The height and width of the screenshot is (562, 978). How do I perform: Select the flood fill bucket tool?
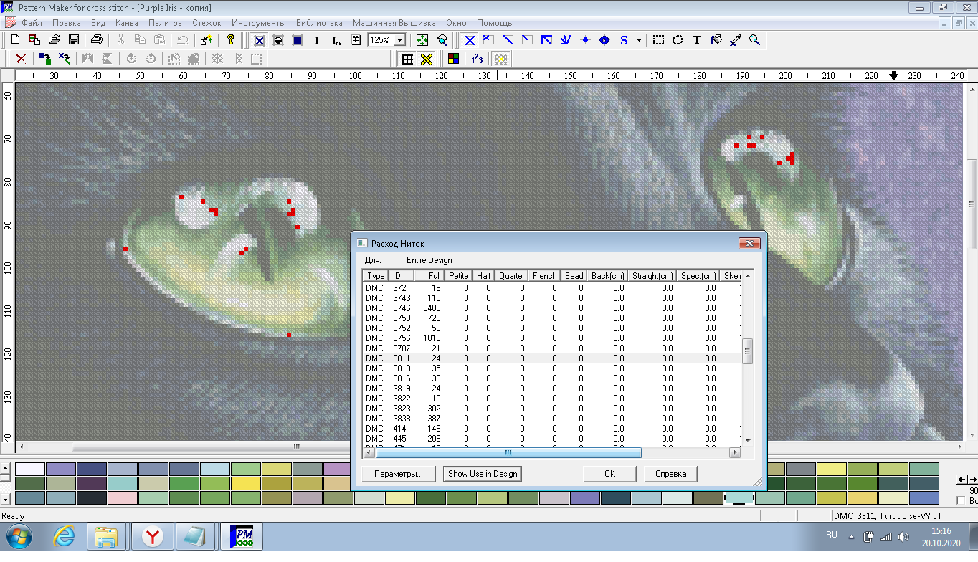tap(716, 40)
